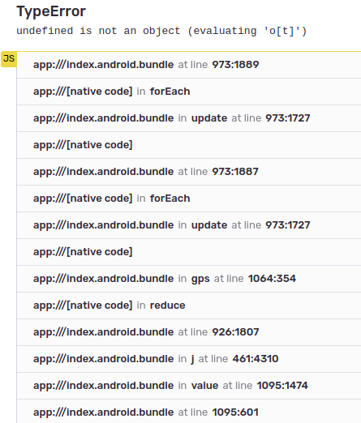Open the last frame at line 1095:601
This screenshot has width=361, height=423.
[189, 412]
